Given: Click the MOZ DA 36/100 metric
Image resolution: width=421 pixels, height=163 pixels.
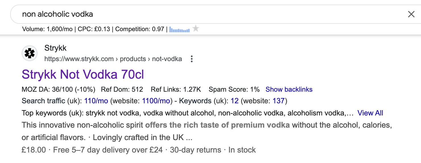Looking at the screenshot, I should [58, 89].
